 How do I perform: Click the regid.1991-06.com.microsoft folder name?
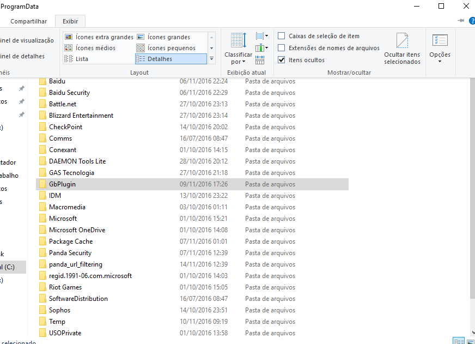tap(90, 276)
